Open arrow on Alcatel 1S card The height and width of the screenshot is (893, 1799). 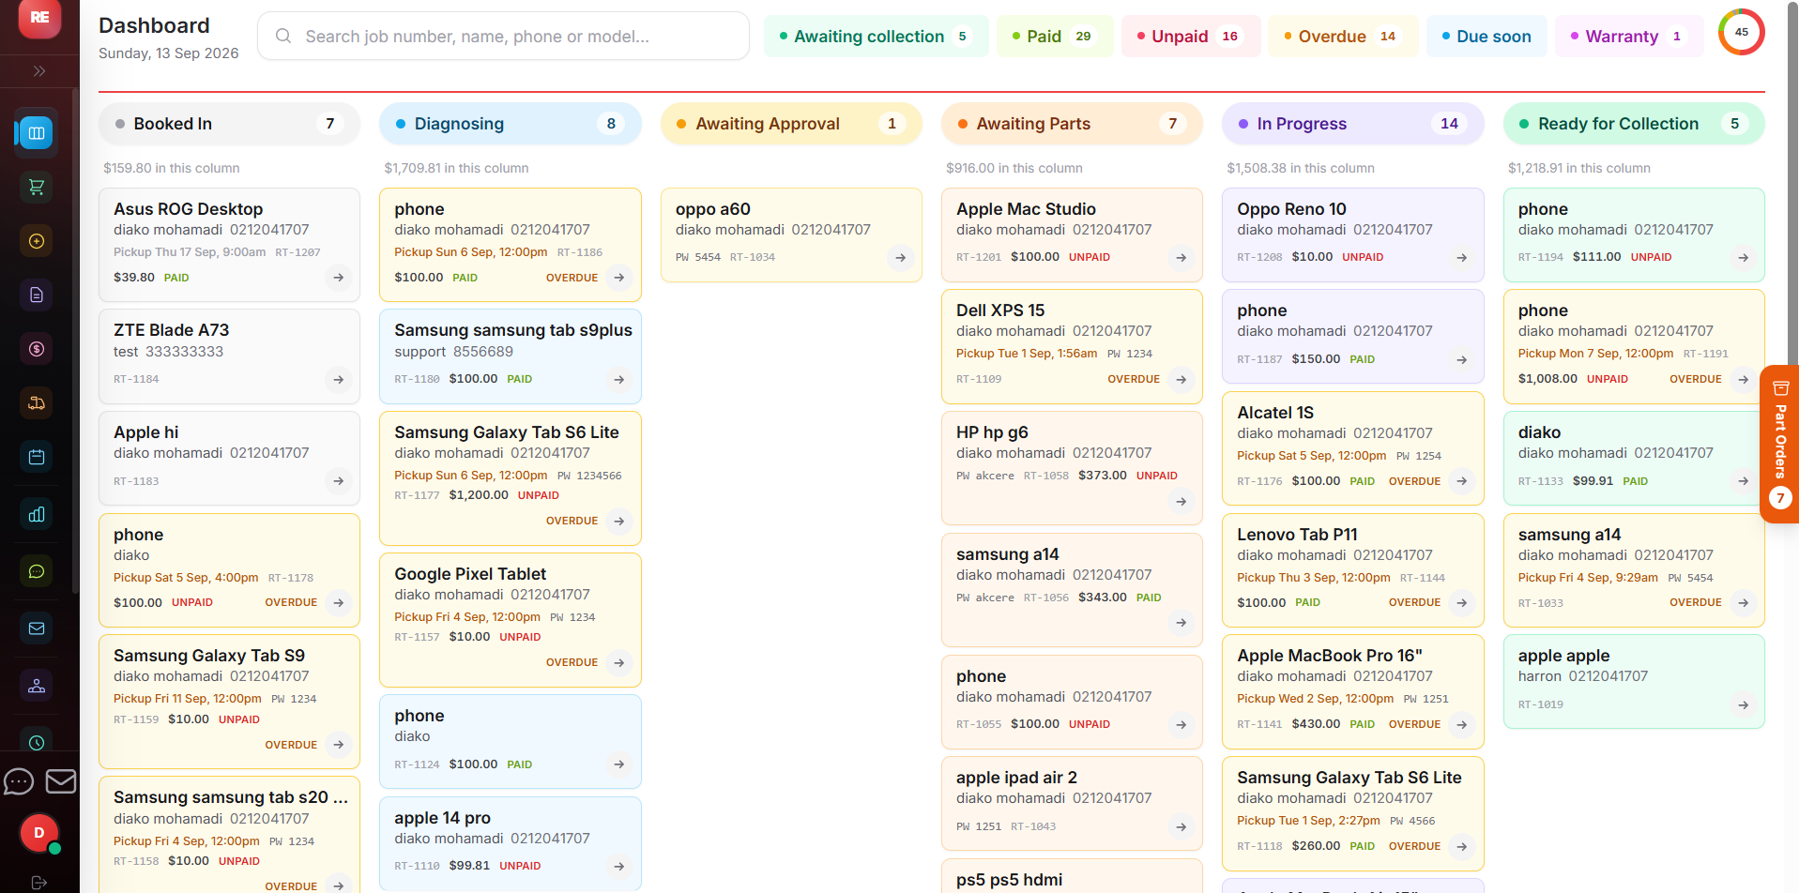click(x=1462, y=481)
